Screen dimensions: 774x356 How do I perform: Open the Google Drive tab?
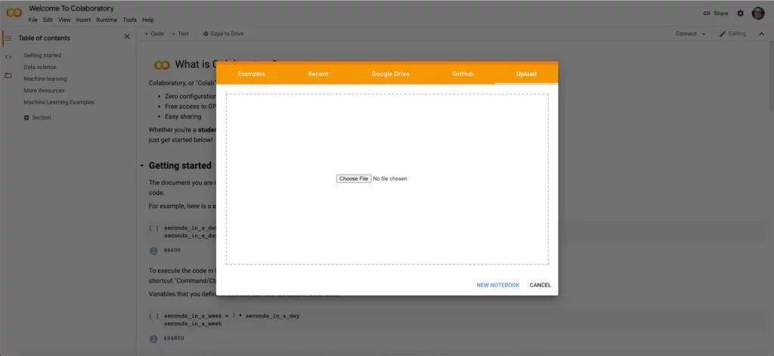tap(390, 73)
